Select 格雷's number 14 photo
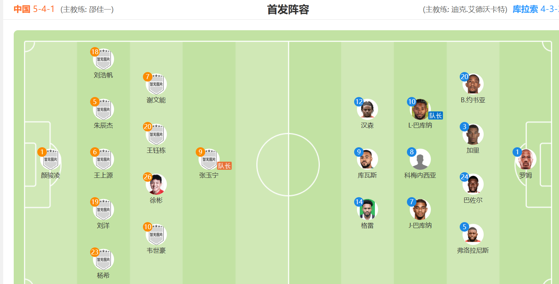Image resolution: width=559 pixels, height=284 pixels. 368,210
